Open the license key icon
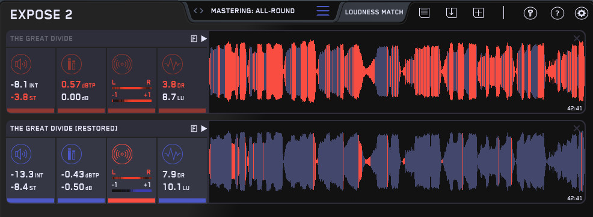The image size is (593, 217). coord(530,13)
